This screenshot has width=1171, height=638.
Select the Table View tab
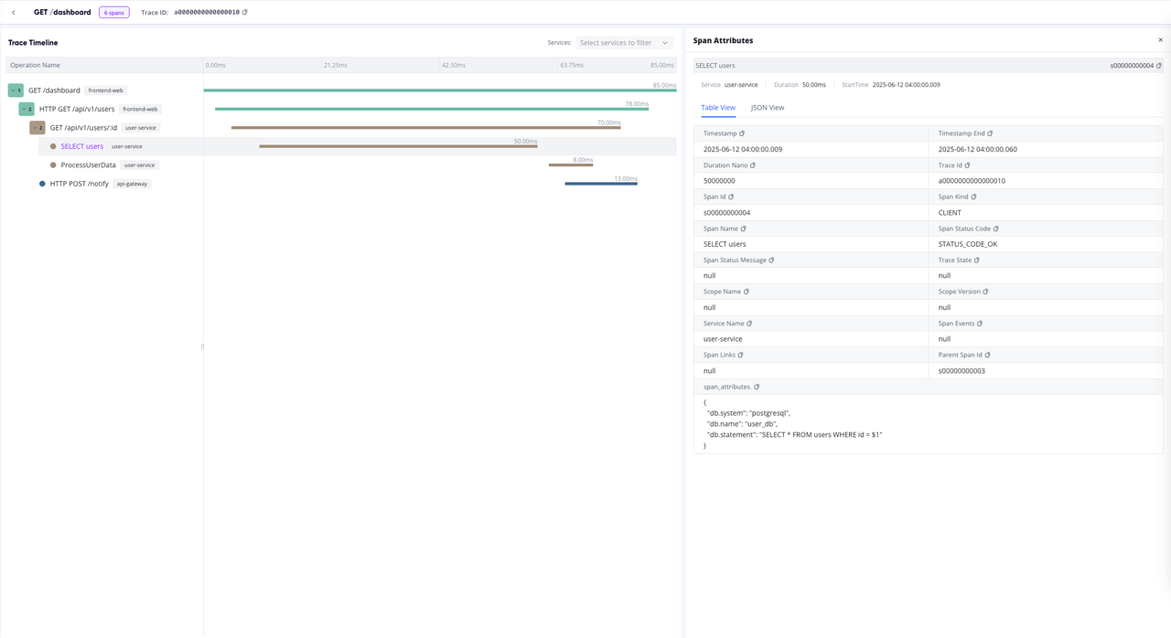(717, 108)
